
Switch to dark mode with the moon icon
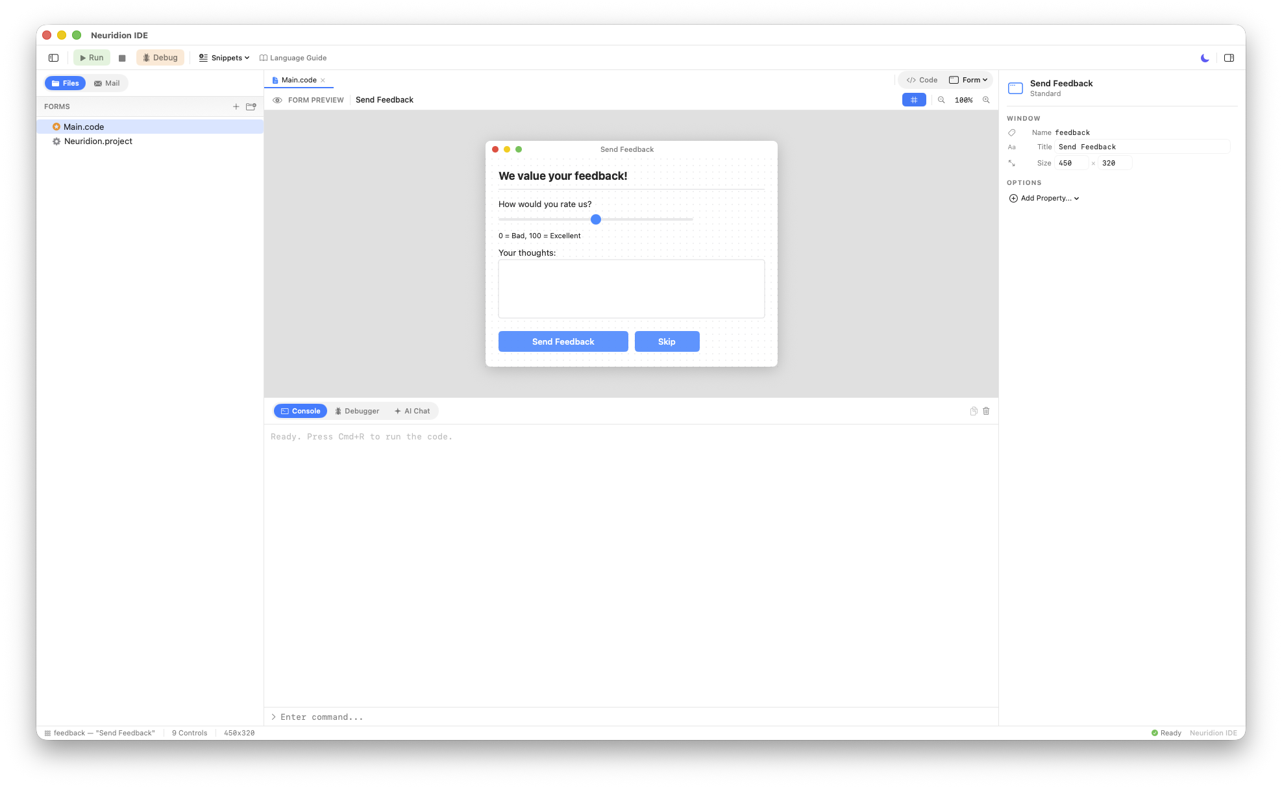coord(1204,58)
